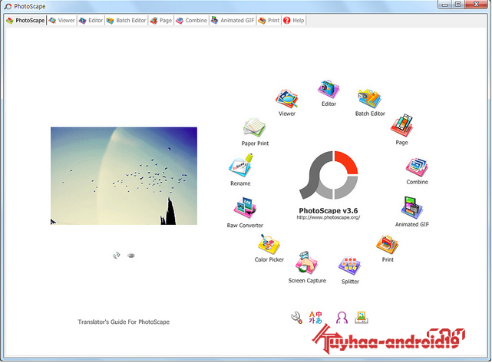The width and height of the screenshot is (492, 363).
Task: Switch to the Editor tab
Action: 91,21
